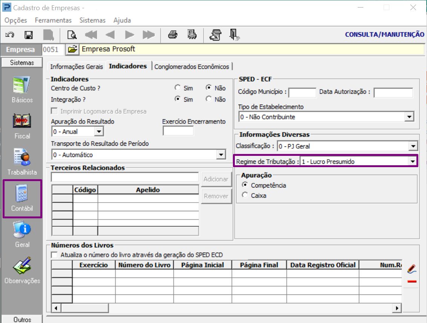
Task: Click the Sistemas sidebar header button
Action: (22, 63)
